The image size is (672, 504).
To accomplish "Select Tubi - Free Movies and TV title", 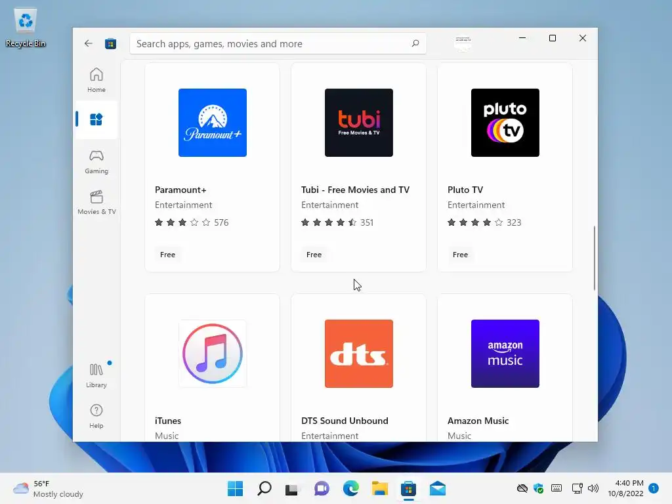I will [355, 190].
